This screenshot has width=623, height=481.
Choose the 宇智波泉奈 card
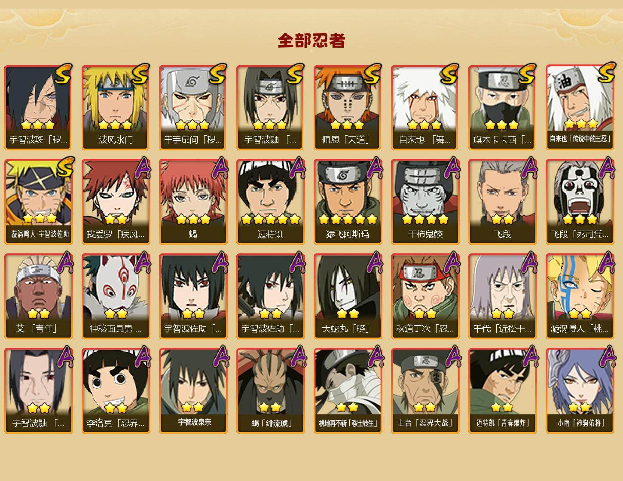click(193, 391)
